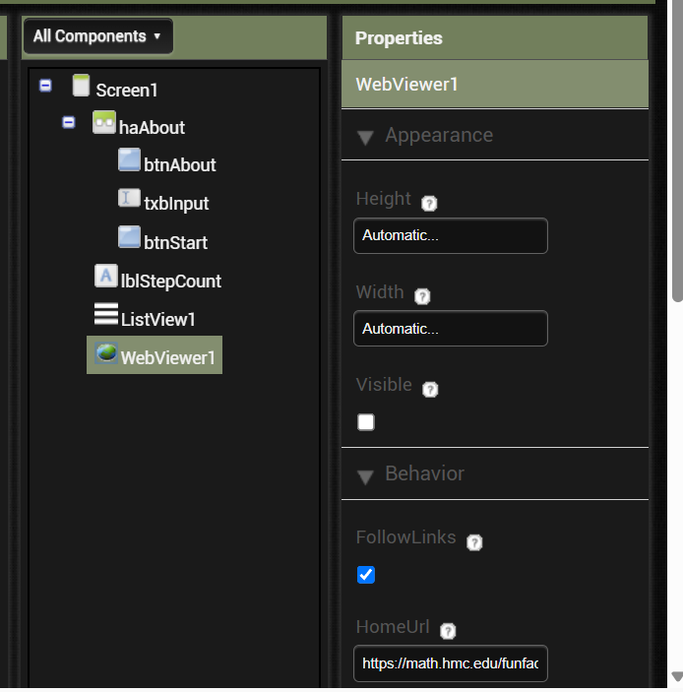Click the ListView1 list icon
The image size is (683, 692).
[x=106, y=314]
